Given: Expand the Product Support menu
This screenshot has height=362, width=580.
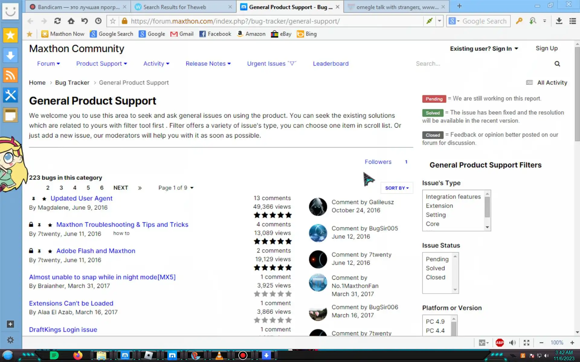Looking at the screenshot, I should click(x=101, y=64).
